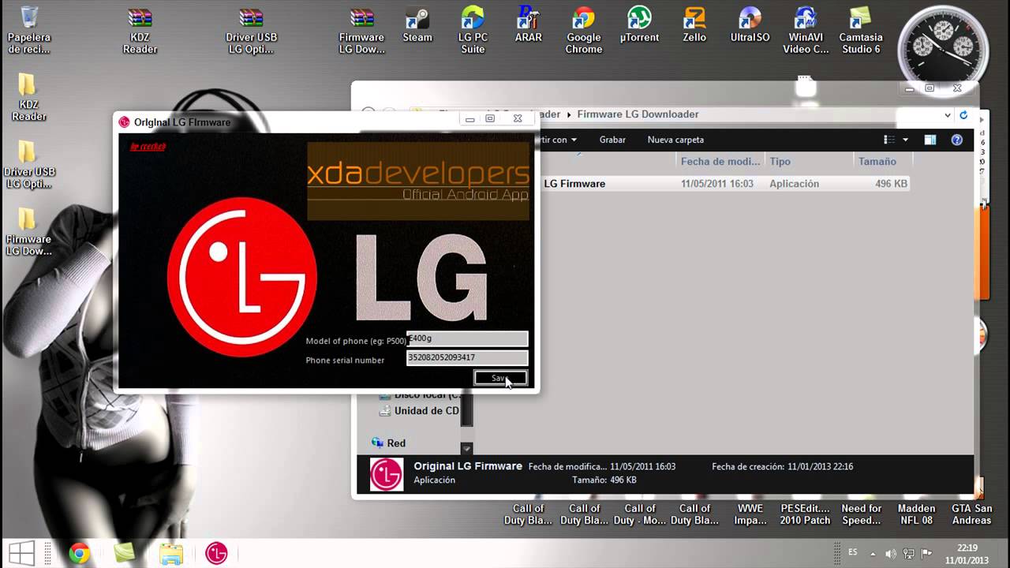Click the refresh button in the Explorer address bar

coord(963,115)
